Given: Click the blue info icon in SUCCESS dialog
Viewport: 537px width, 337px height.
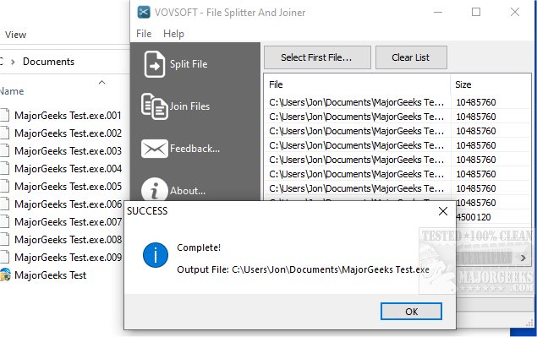Looking at the screenshot, I should (156, 255).
